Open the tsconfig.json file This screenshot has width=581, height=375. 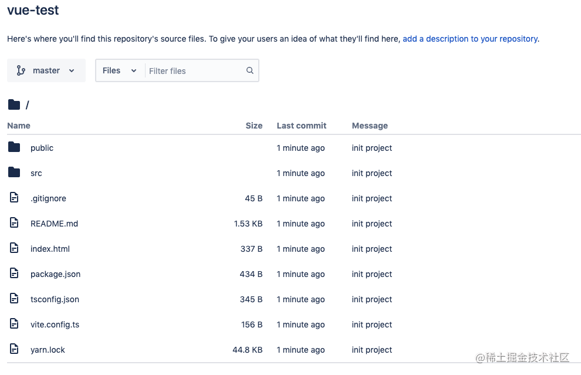55,299
